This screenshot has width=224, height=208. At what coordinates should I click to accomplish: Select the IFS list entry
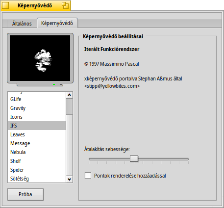[x=37, y=126]
